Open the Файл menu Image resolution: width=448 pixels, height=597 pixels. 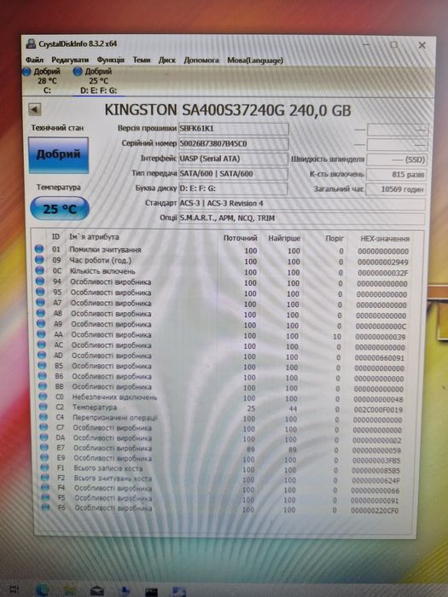tap(34, 61)
